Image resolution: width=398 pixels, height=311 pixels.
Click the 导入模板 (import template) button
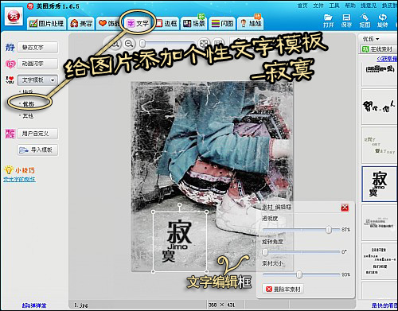pyautogui.click(x=37, y=150)
